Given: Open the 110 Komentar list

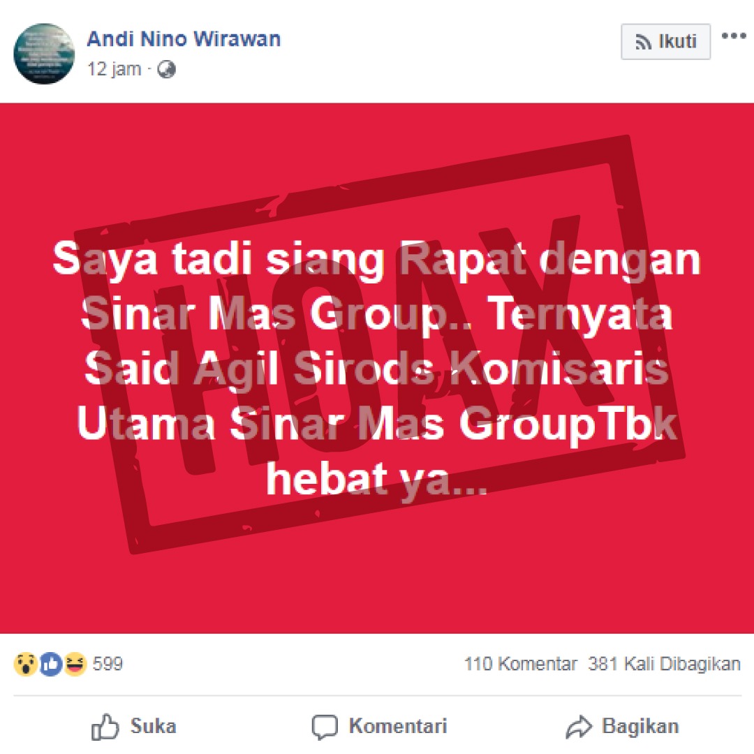Looking at the screenshot, I should pyautogui.click(x=520, y=664).
